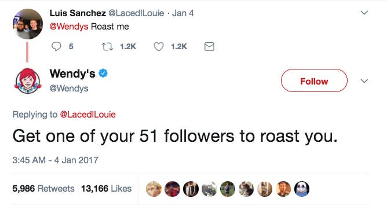Viewport: 387px width, 209px height.
Task: Click the reply speech bubble icon
Action: pos(56,46)
